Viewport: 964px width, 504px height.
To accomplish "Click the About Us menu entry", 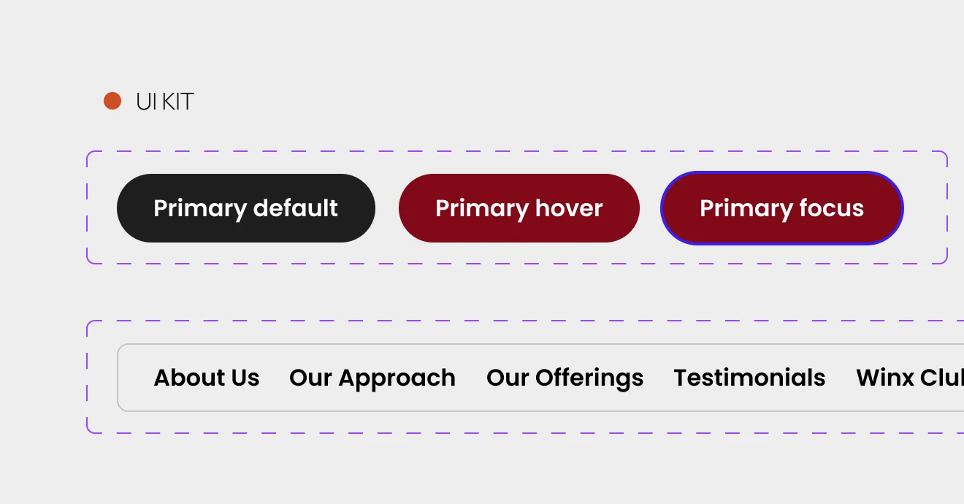I will coord(207,378).
